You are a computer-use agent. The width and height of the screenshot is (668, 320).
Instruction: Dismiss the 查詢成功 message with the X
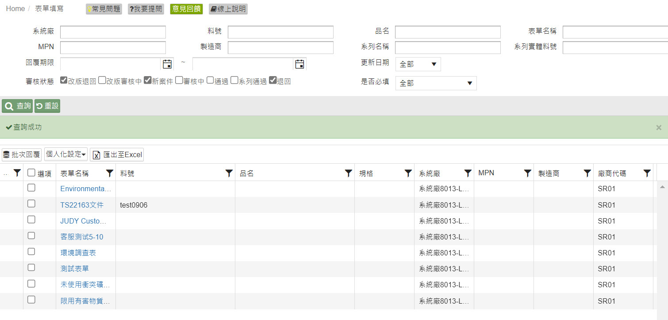(659, 127)
